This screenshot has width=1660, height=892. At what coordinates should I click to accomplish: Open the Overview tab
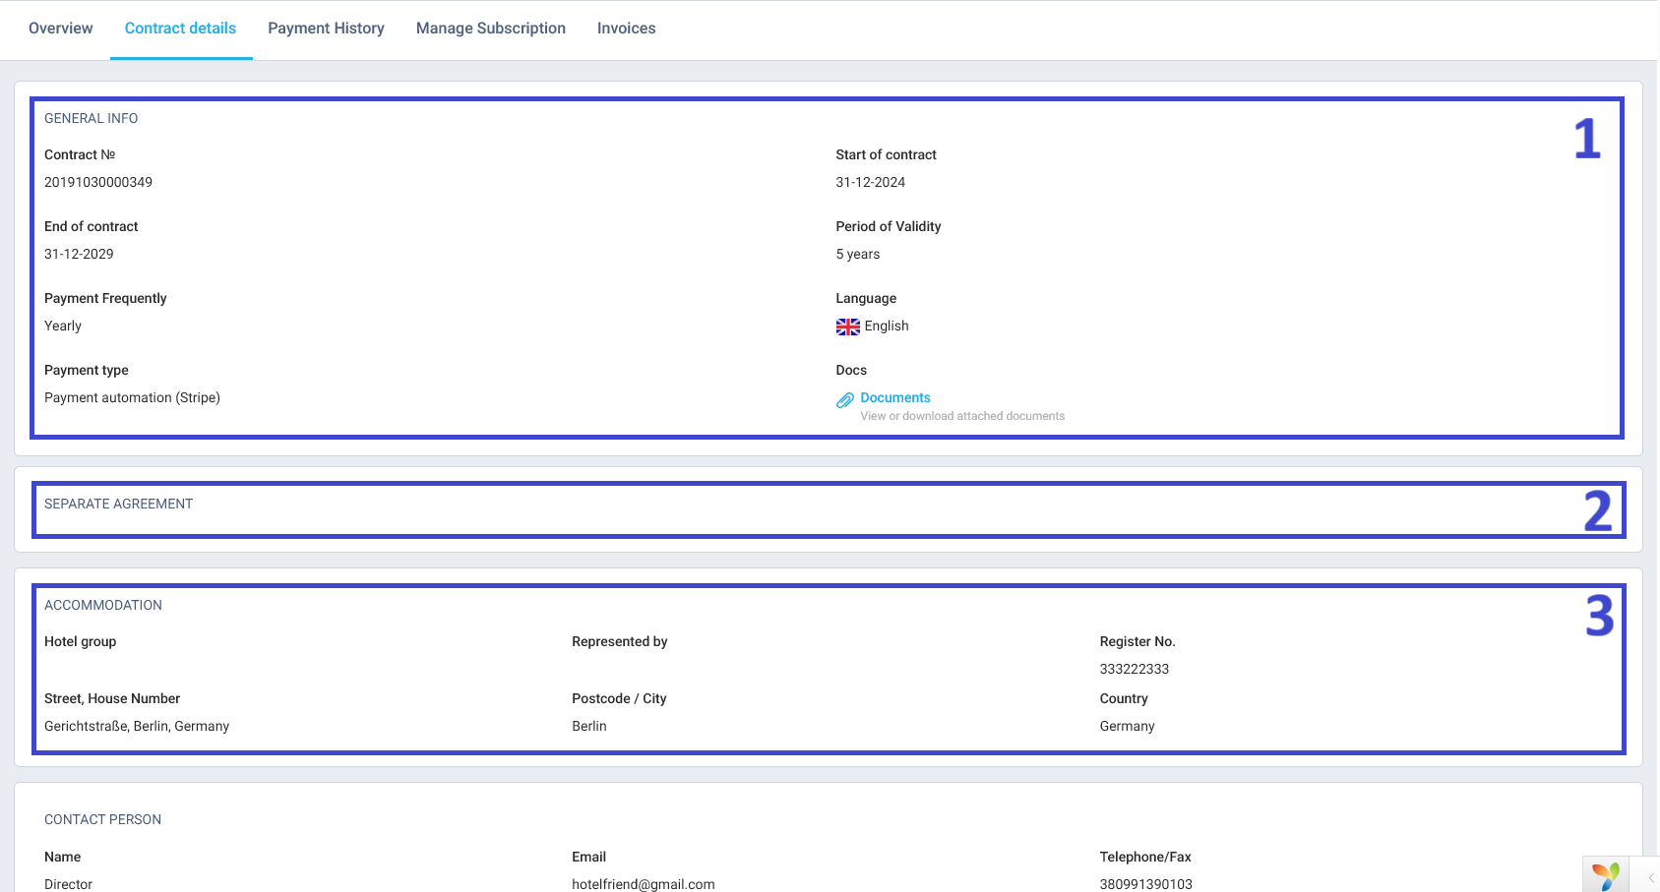60,29
